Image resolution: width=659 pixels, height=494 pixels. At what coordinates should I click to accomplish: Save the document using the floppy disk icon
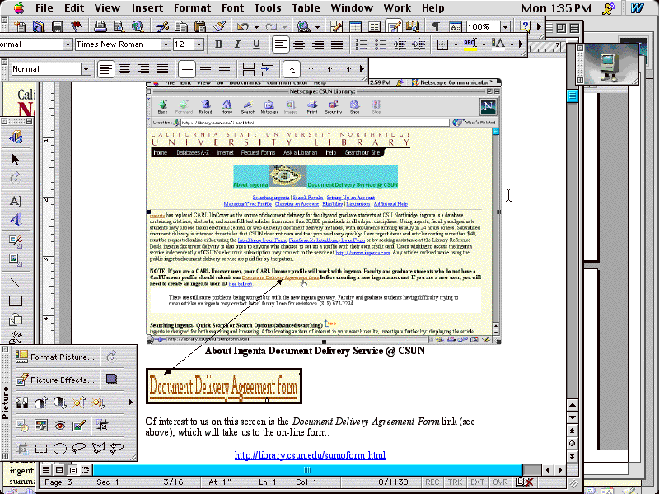click(x=57, y=27)
